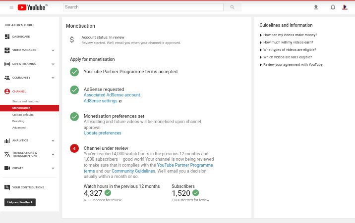
Task: Click green check beside AdSense requested
Action: click(x=74, y=90)
